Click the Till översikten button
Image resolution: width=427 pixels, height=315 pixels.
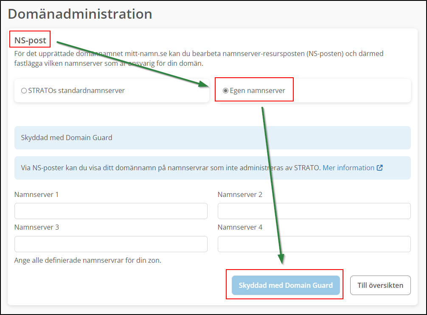[380, 285]
